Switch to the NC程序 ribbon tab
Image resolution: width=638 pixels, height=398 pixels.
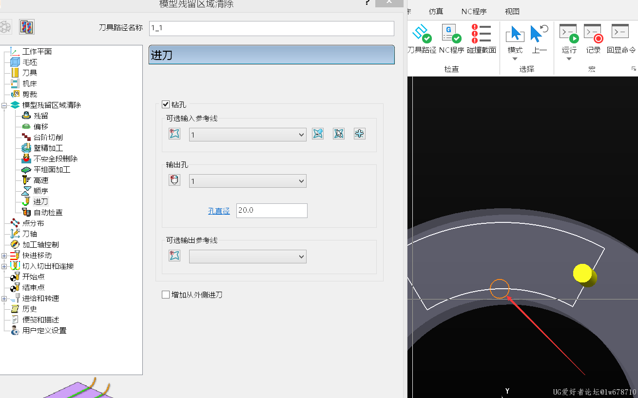(x=474, y=12)
